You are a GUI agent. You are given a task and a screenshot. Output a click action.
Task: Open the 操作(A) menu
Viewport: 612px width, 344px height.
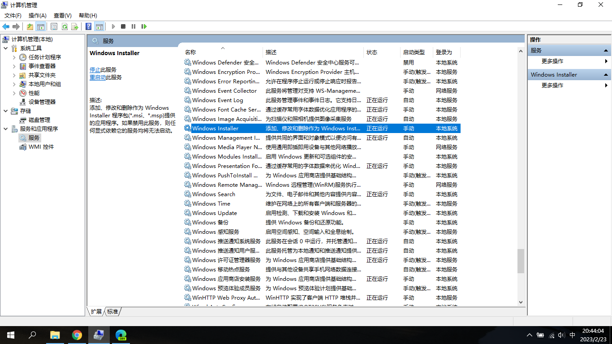38,16
